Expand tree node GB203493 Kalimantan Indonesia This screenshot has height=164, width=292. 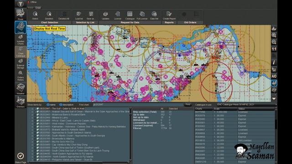tap(32, 127)
